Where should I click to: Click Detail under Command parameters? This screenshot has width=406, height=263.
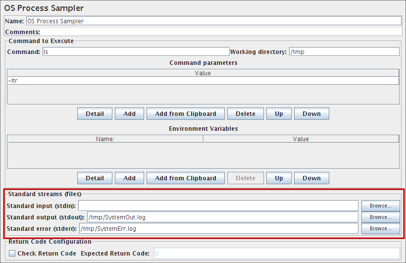click(95, 114)
